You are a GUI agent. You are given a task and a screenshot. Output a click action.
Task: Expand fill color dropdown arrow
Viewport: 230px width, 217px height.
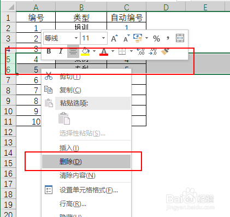[x=94, y=51]
